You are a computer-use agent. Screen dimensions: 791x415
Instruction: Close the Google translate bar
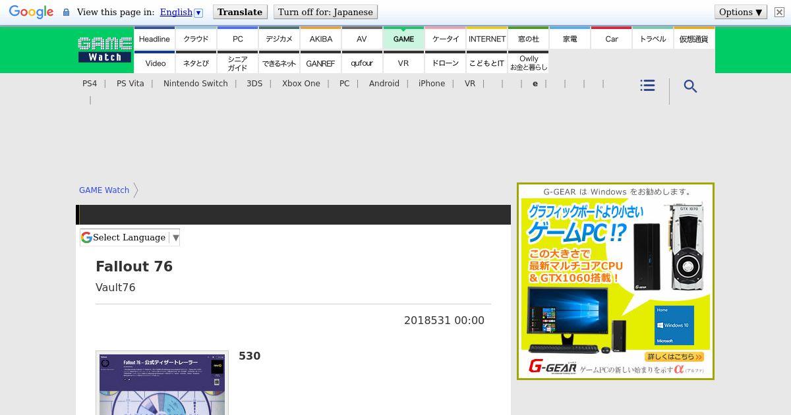click(x=779, y=12)
